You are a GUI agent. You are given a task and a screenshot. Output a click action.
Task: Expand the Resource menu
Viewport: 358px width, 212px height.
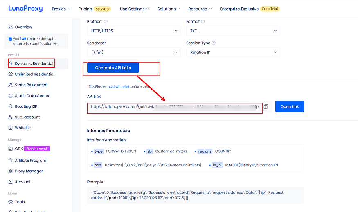coord(200,9)
